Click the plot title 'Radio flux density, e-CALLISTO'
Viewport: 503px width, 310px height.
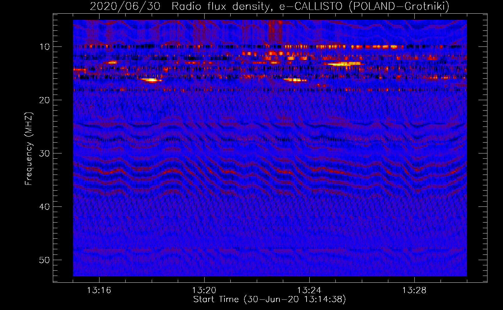pos(257,6)
